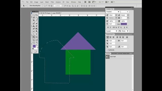Screen dimensions: 162x91
Task: Select the Blur tool
Action: pos(34,31)
